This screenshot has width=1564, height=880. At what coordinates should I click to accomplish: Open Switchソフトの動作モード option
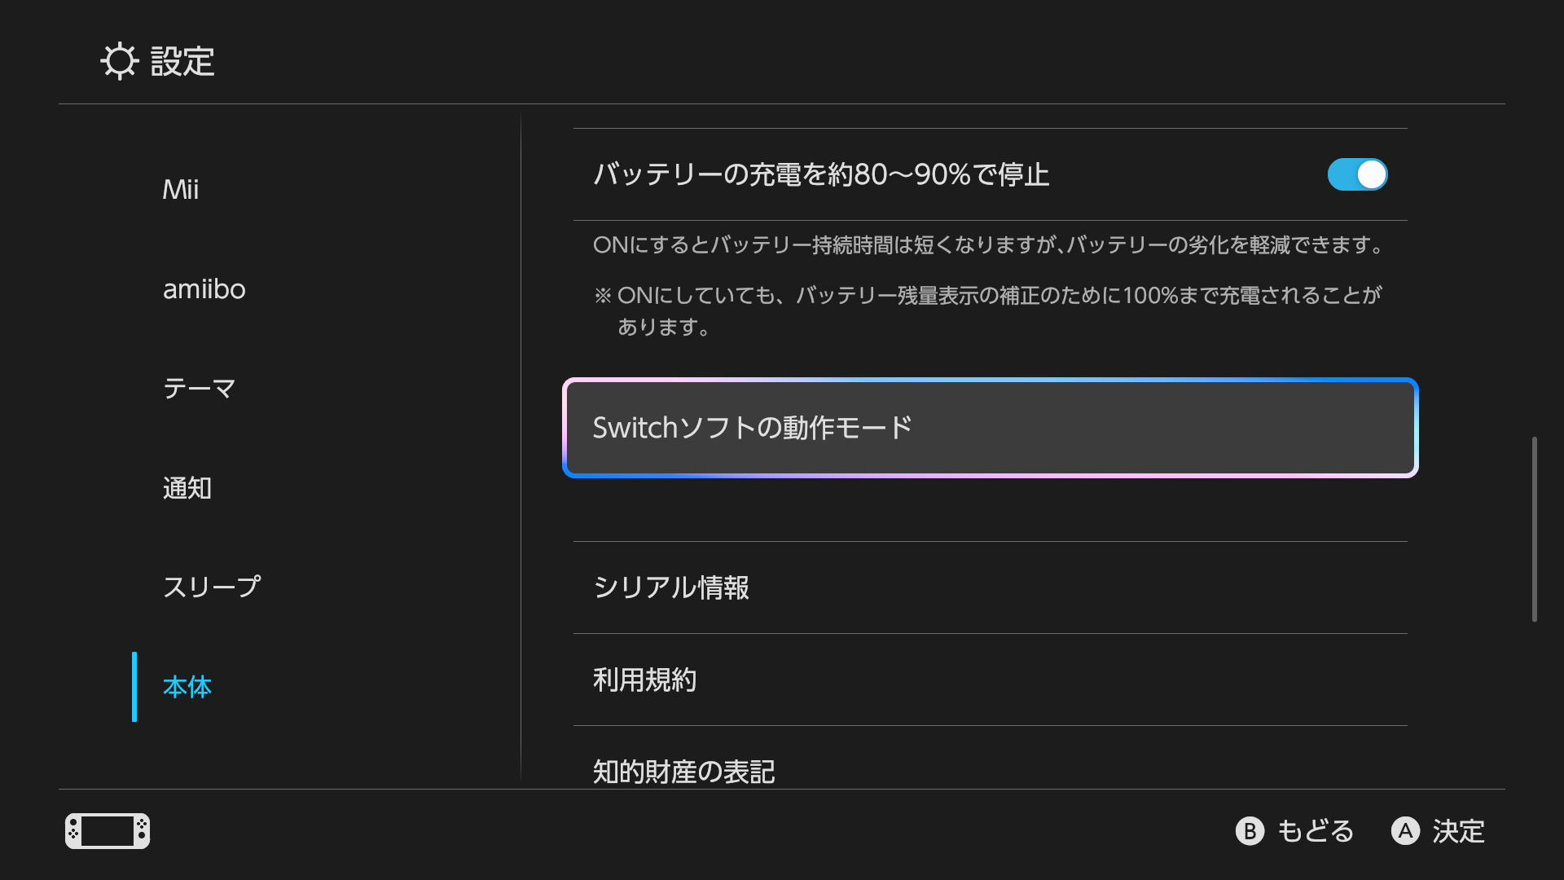point(990,428)
